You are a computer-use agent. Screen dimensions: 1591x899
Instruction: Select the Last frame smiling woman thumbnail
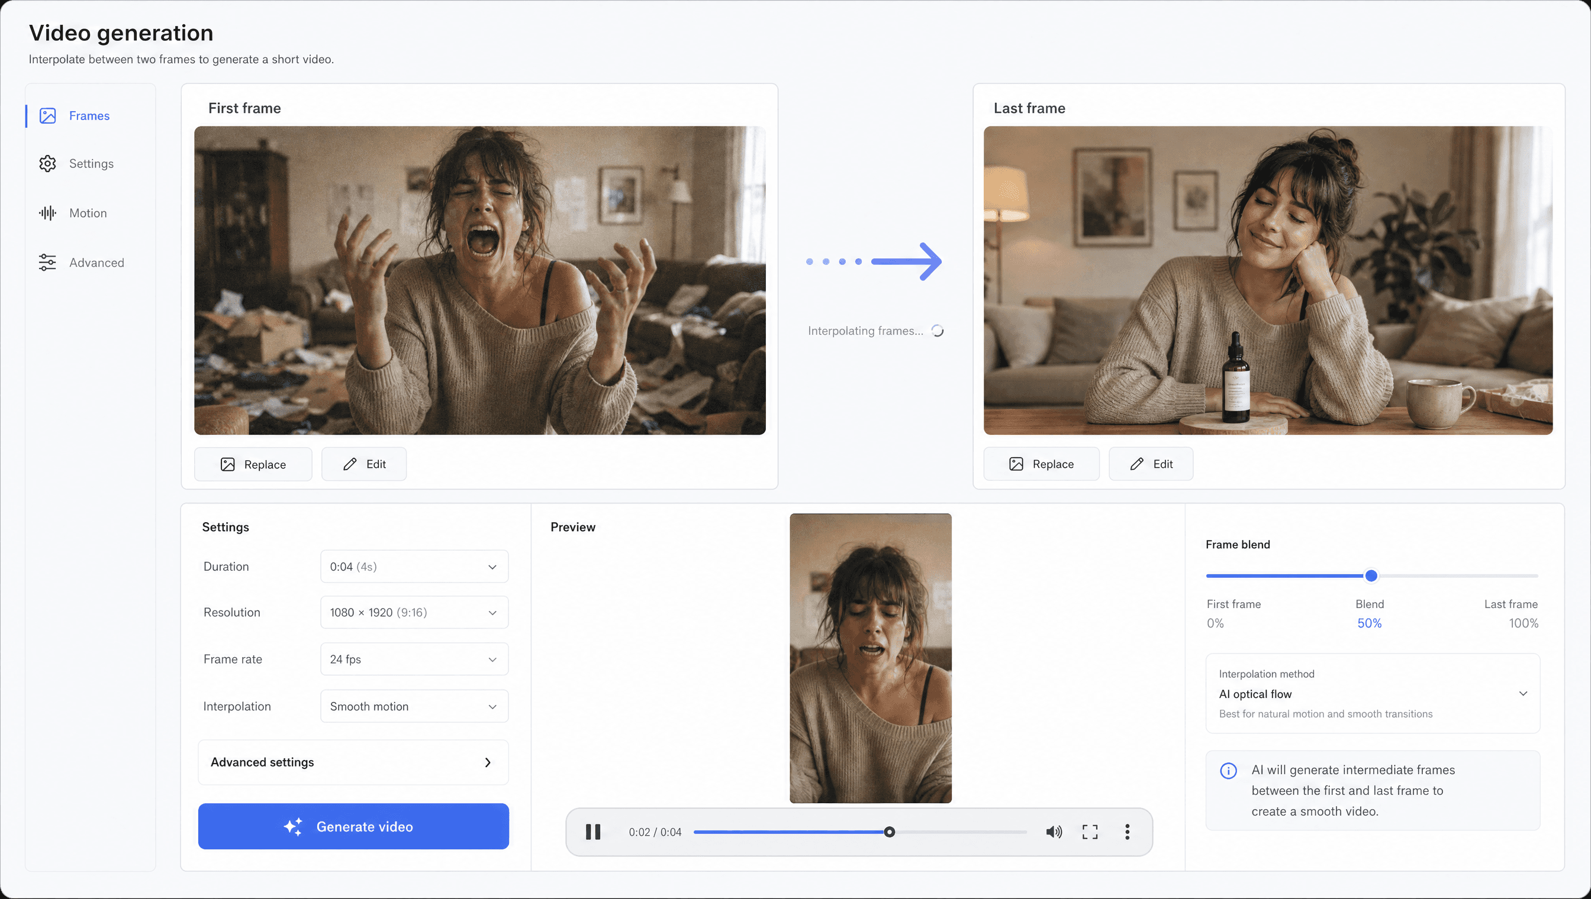point(1268,280)
